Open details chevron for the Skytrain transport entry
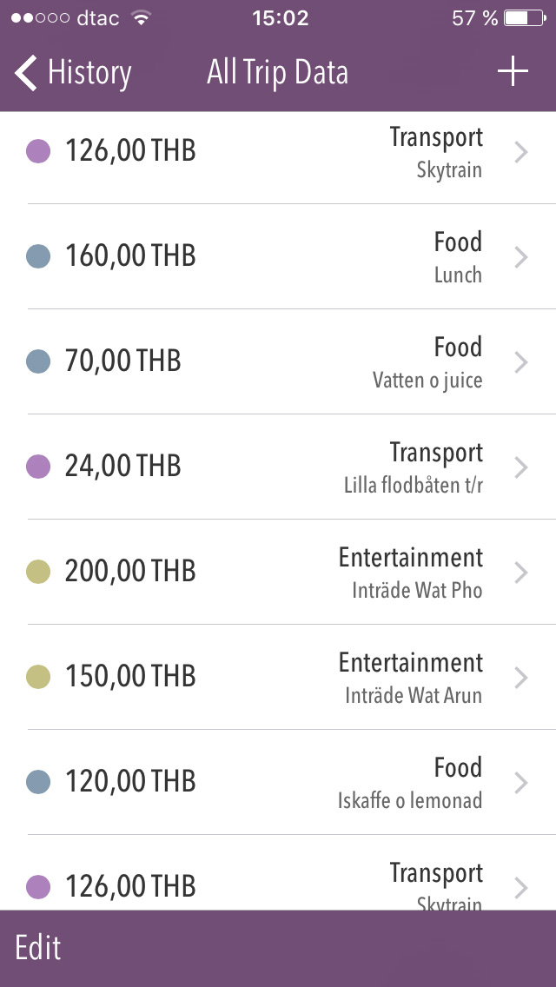This screenshot has height=987, width=556. pyautogui.click(x=520, y=151)
